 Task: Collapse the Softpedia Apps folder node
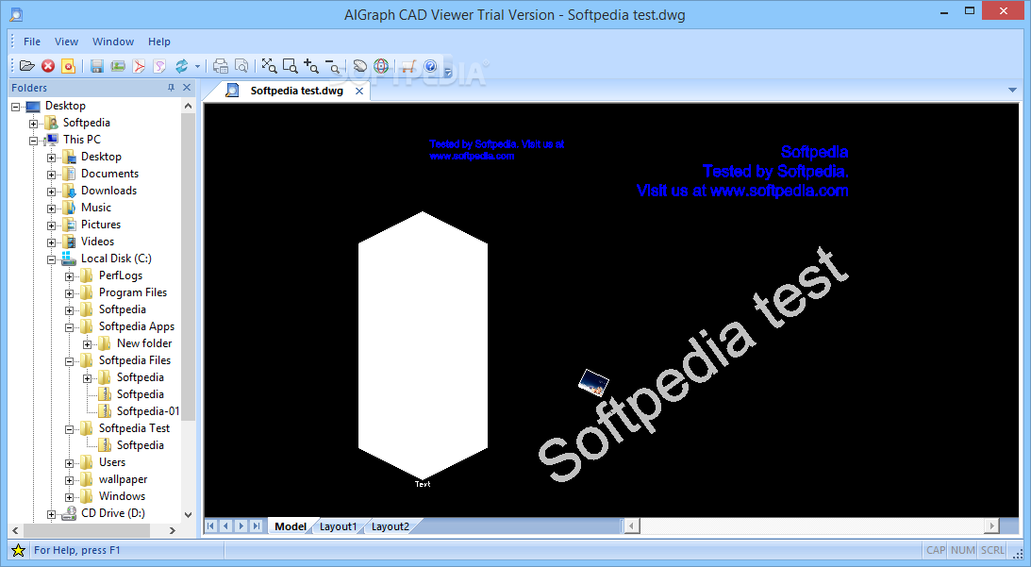coord(69,327)
